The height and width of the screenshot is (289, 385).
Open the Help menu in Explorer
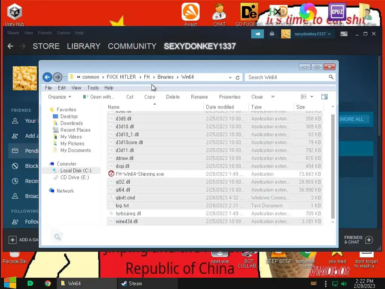pos(109,88)
